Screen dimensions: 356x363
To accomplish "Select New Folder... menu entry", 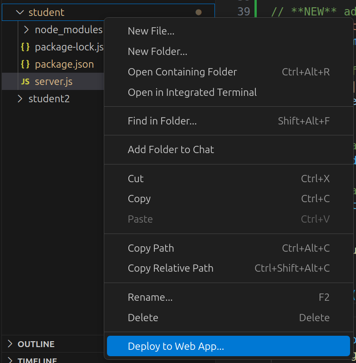I will pyautogui.click(x=157, y=52).
